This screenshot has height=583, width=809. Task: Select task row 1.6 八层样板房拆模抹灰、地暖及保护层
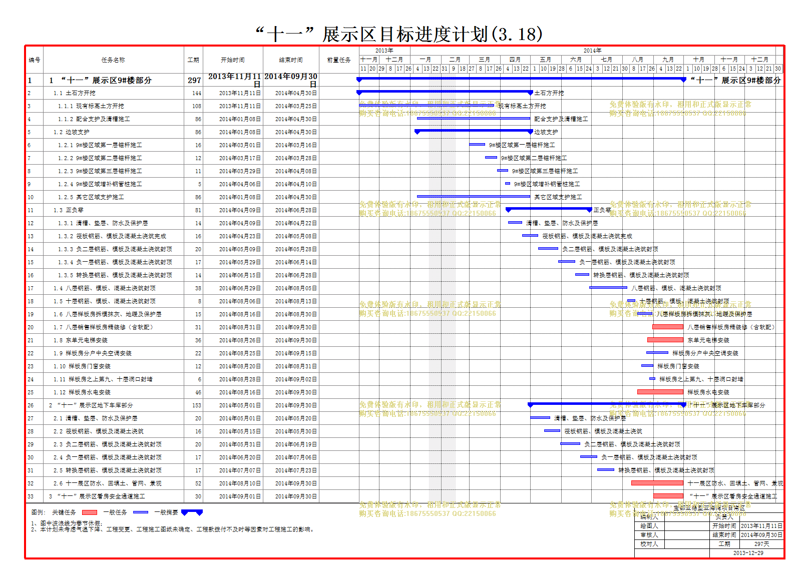(x=192, y=314)
